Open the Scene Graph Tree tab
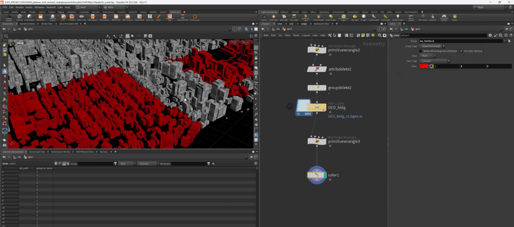Screen dimensions: 514x227 [x=37, y=152]
